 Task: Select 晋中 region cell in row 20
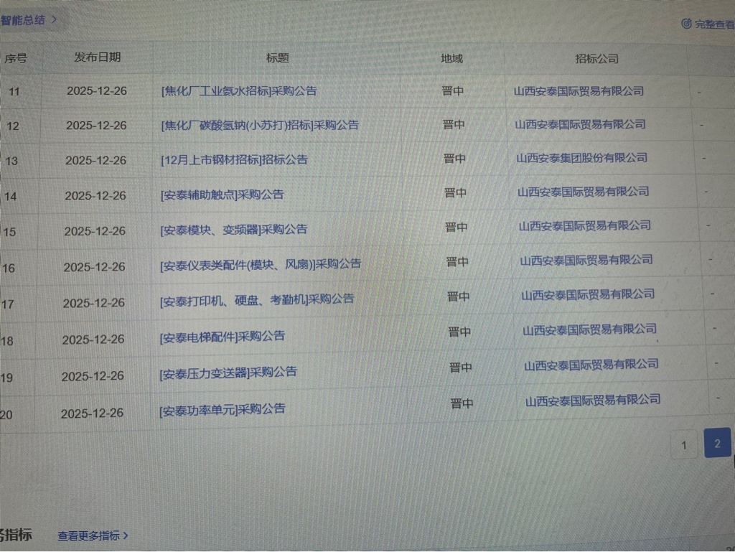click(462, 403)
